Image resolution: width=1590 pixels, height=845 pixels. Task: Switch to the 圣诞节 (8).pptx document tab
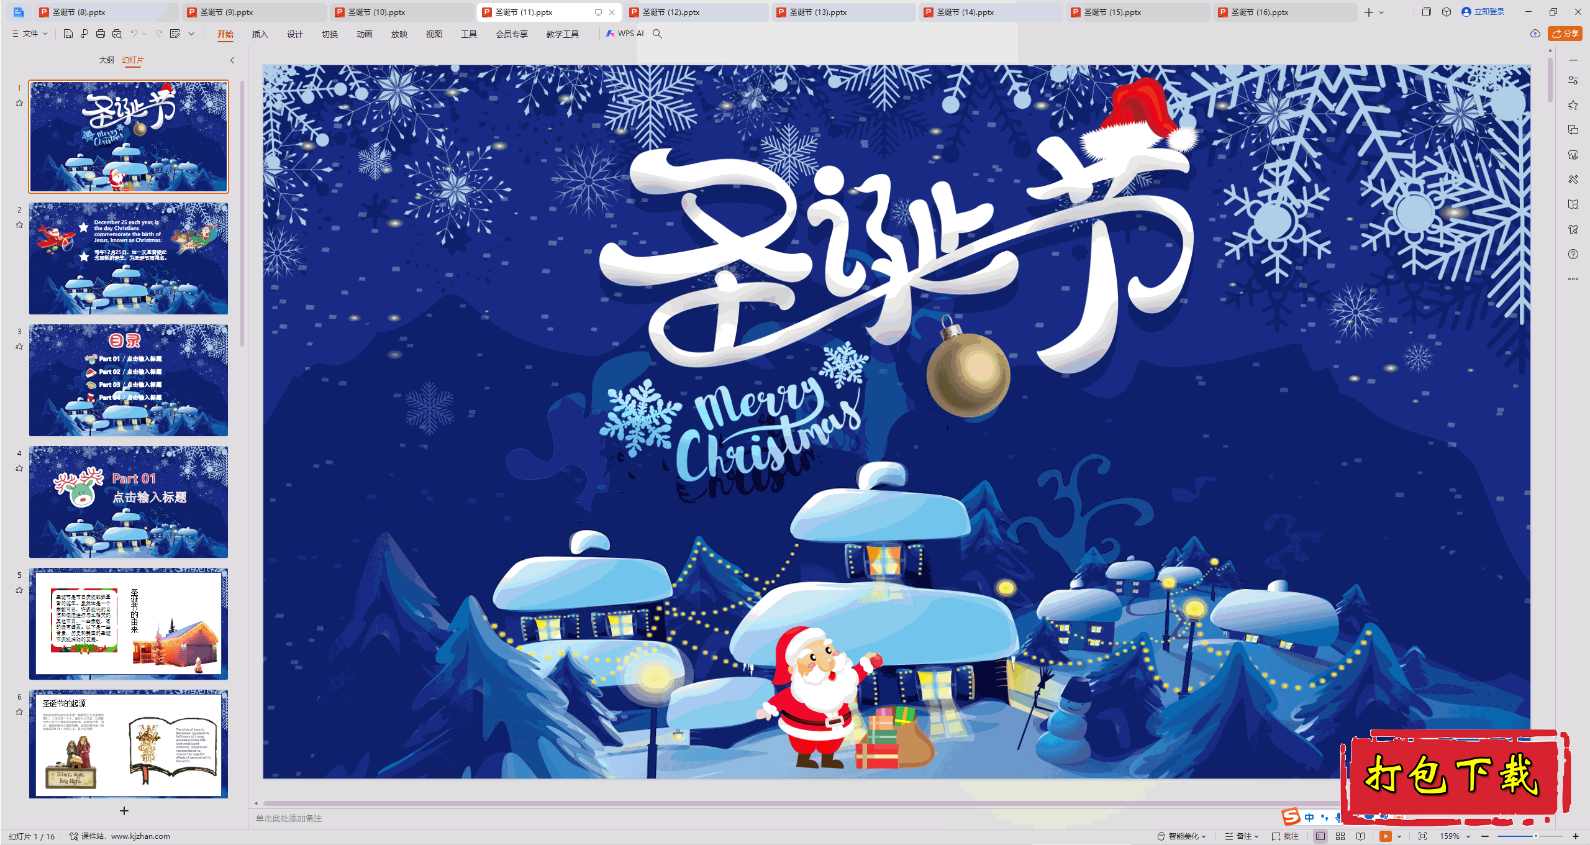pyautogui.click(x=106, y=12)
